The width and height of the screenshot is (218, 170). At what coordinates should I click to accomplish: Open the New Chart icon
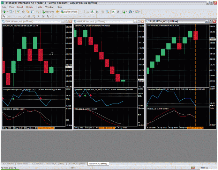[4, 12]
